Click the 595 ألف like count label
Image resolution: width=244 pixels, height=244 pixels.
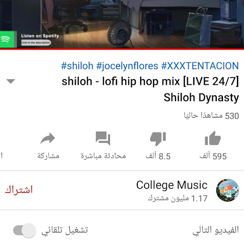pyautogui.click(x=213, y=156)
